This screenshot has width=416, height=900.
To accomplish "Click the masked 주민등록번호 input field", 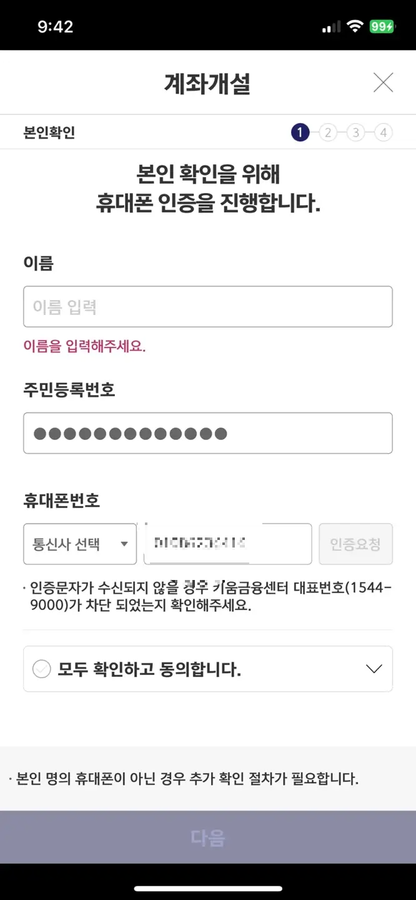I will [x=207, y=432].
